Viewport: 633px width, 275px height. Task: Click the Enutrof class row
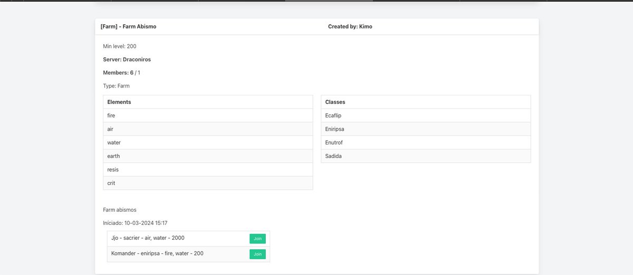pyautogui.click(x=426, y=143)
